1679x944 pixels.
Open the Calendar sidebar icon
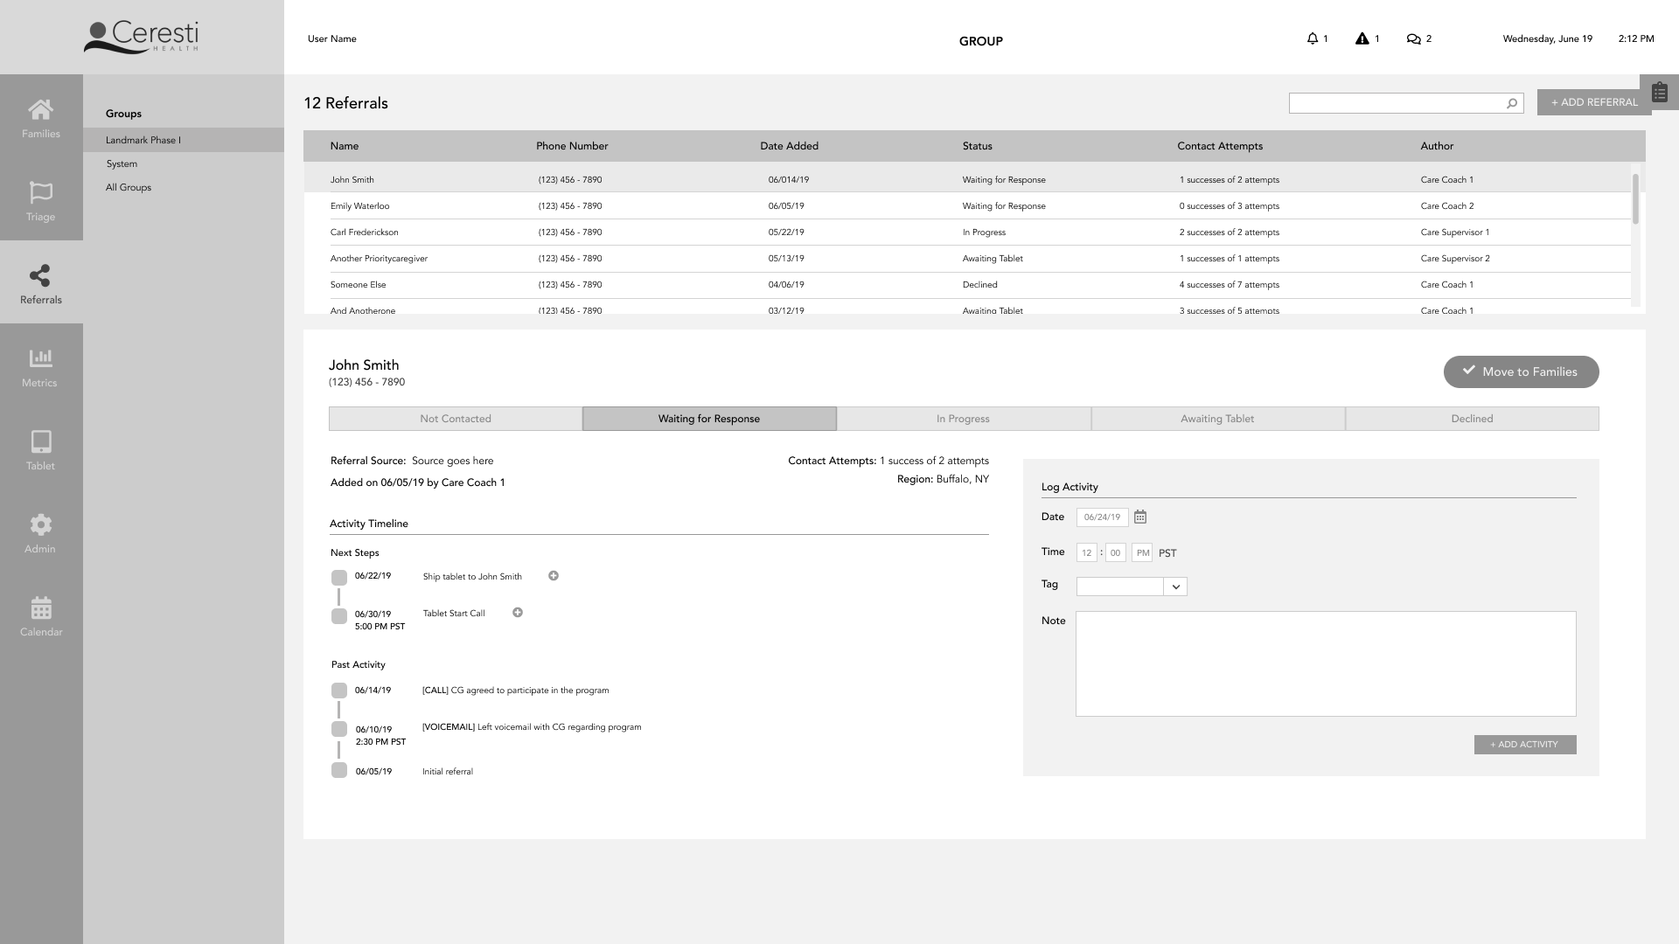[x=41, y=607]
